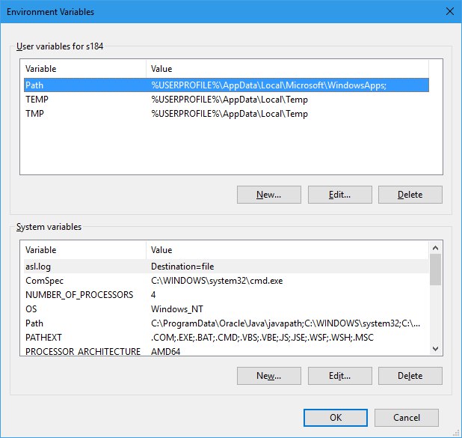Viewport: 462px width, 438px height.
Task: Click the WindowsApps path value
Action: point(268,85)
